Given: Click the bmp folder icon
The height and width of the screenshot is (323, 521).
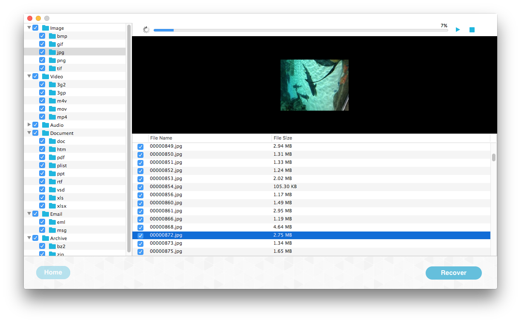Looking at the screenshot, I should pos(52,36).
